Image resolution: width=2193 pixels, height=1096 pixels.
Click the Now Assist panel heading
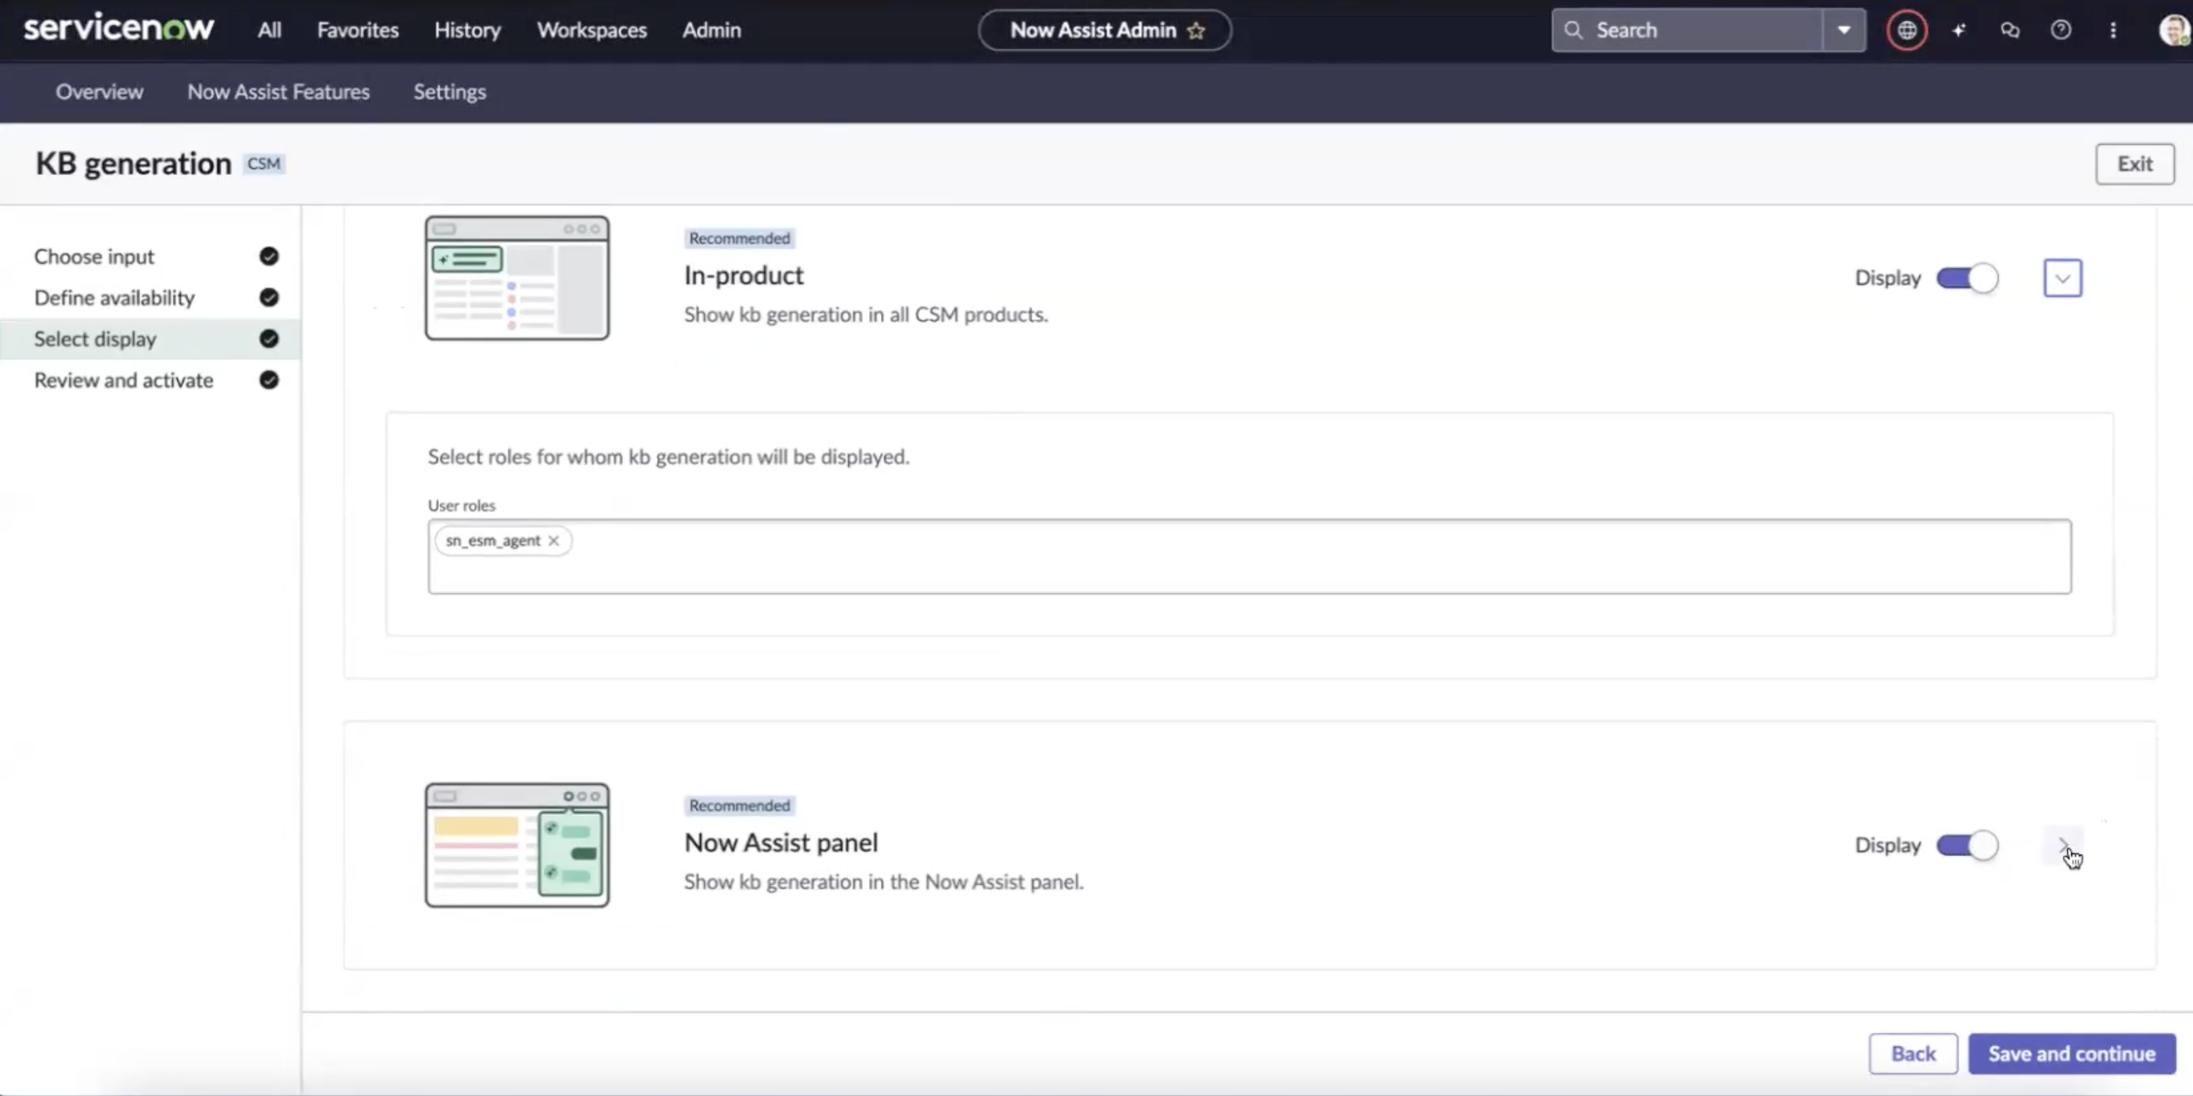pos(782,842)
